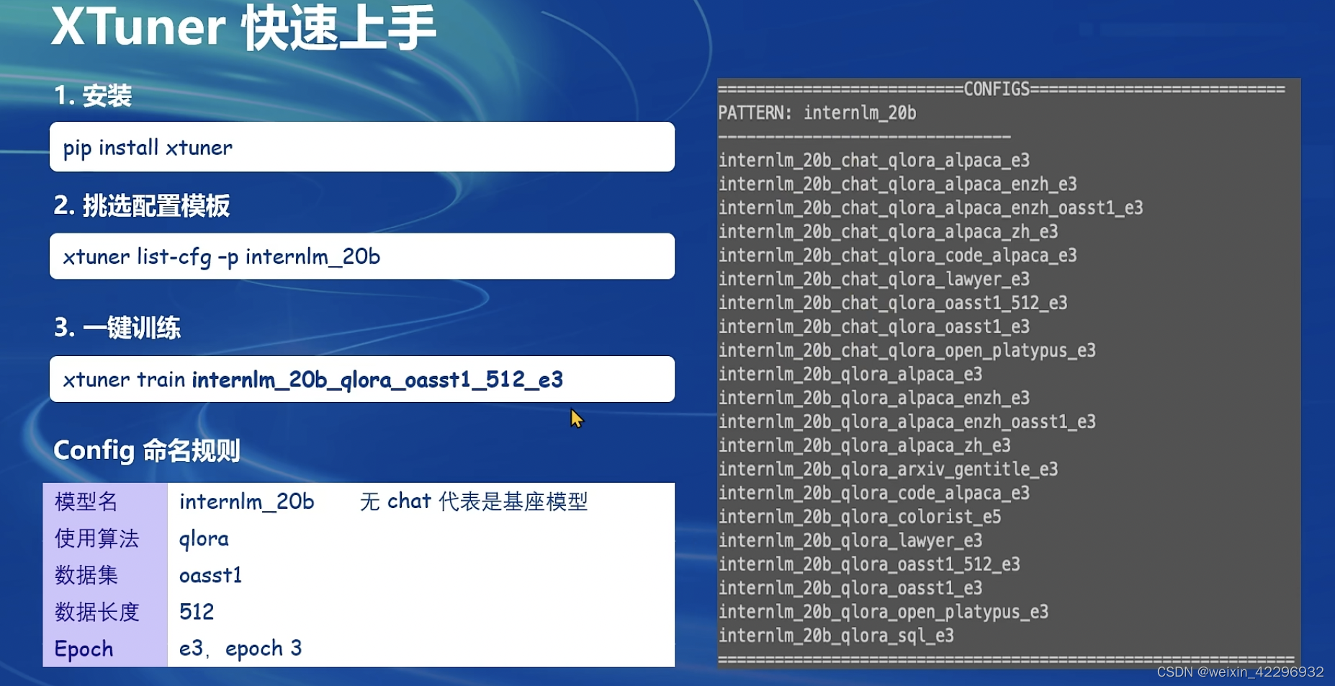Click 'internlm_20b_qlora_arxiv_gentitle_e3' line
Viewport: 1335px width, 686px height.
(x=889, y=470)
